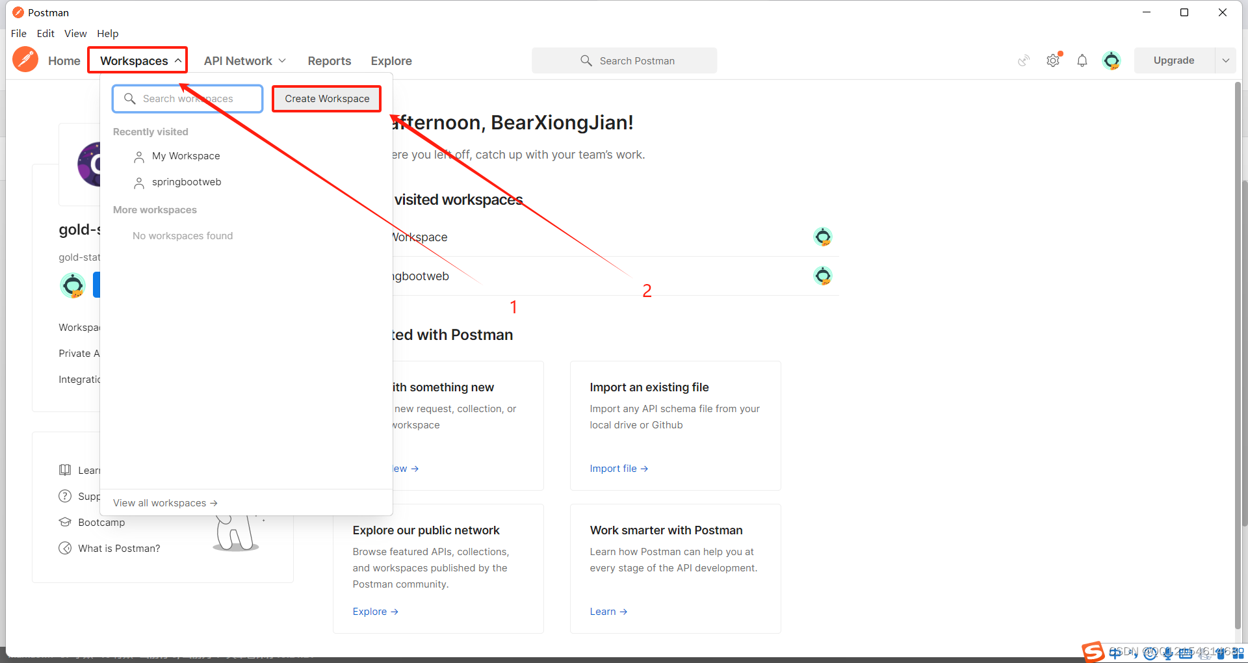Click the sync status satellite icon
This screenshot has height=663, width=1248.
[x=1024, y=60]
